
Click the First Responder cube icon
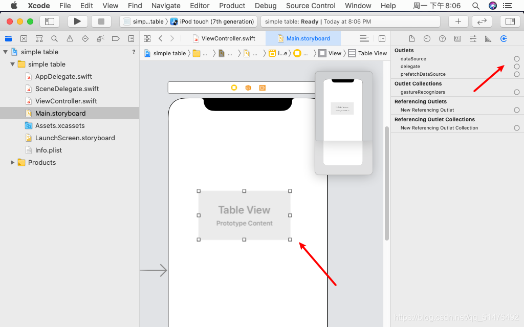pos(248,88)
